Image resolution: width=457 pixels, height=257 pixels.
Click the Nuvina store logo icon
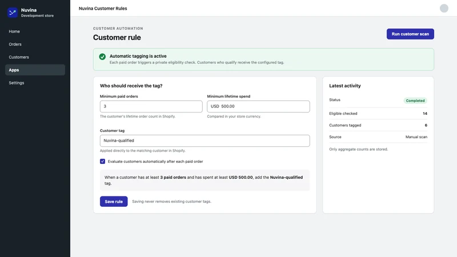[13, 13]
